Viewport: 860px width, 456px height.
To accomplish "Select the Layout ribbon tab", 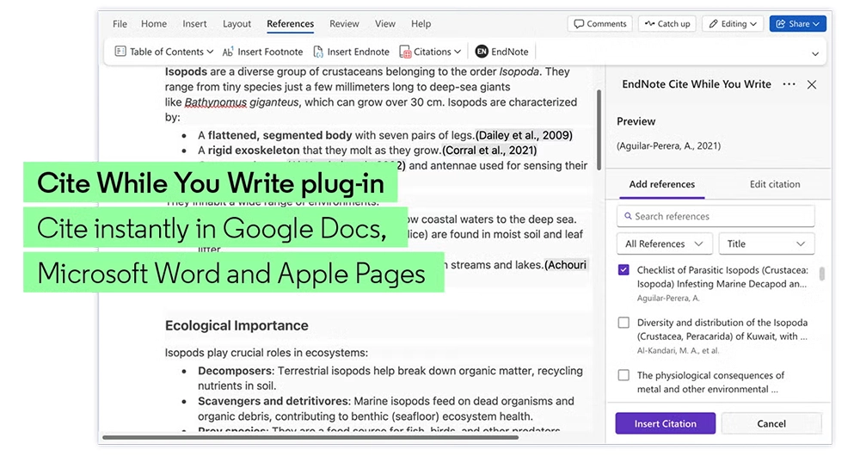I will click(237, 23).
